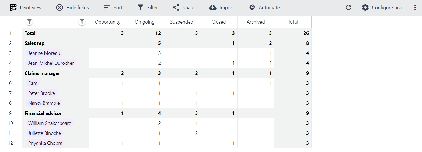Click the Hide fields icon
Viewport: 422px width, 152px height.
coord(60,8)
